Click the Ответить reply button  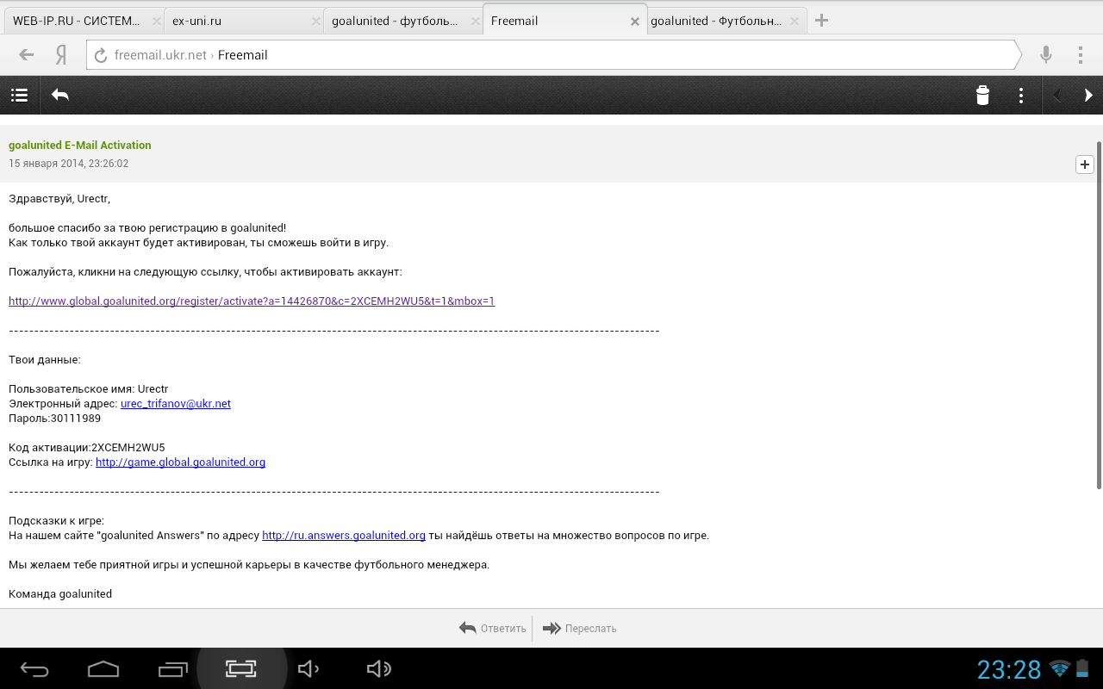[x=494, y=629]
